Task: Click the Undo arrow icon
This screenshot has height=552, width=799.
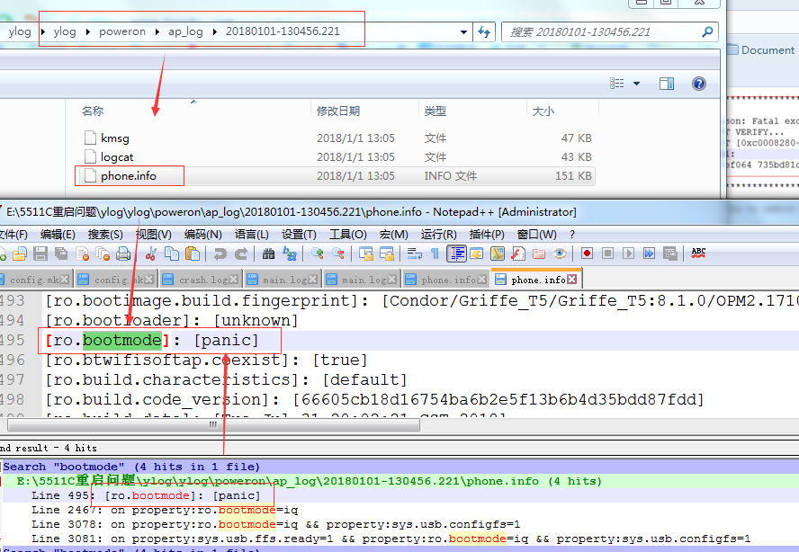Action: coord(220,254)
